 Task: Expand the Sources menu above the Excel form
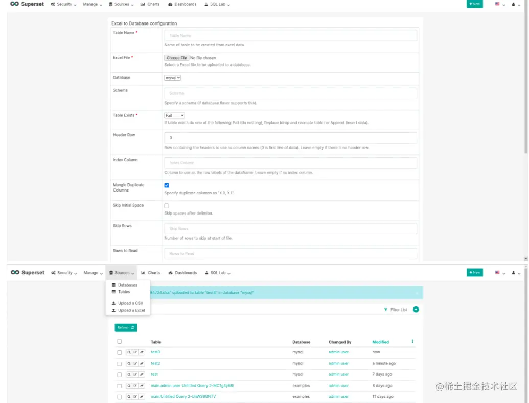[x=121, y=4]
